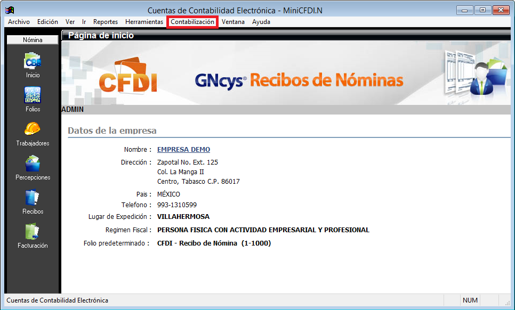Click the ADMIN user label
The width and height of the screenshot is (515, 310).
pos(73,109)
